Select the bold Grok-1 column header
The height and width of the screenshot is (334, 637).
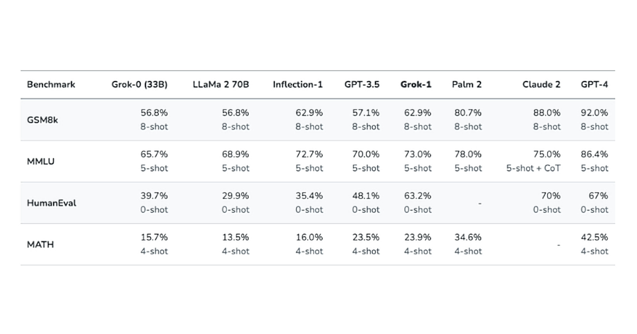coord(416,84)
